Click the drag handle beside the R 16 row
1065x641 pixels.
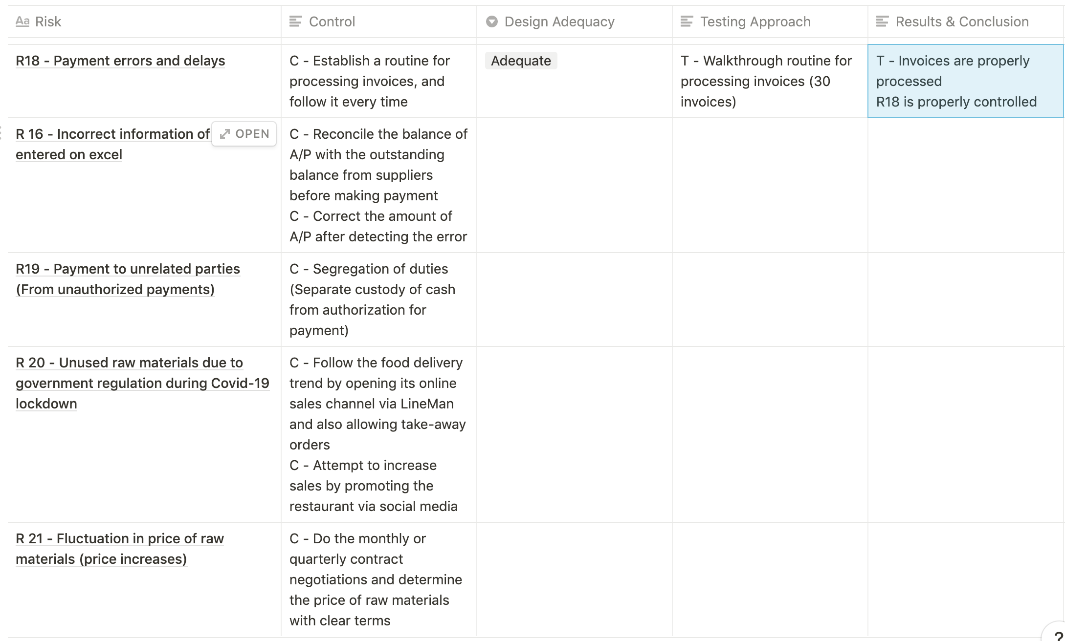(1, 133)
